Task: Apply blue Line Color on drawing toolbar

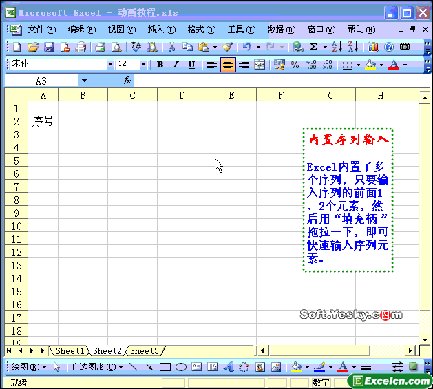Action: [319, 367]
